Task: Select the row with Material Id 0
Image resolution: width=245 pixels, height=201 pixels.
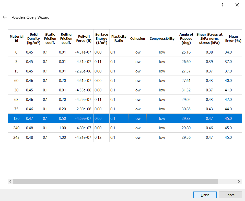Action: (16, 52)
